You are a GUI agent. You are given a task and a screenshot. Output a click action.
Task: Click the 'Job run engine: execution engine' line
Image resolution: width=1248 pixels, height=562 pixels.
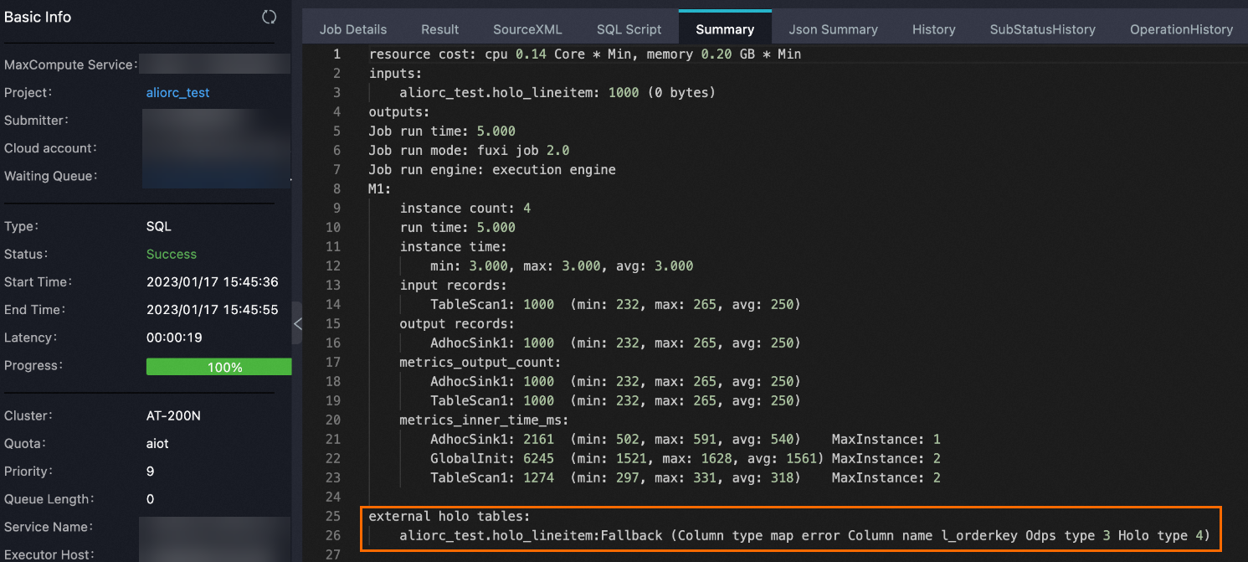pyautogui.click(x=492, y=170)
